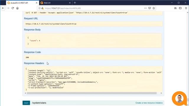Screen dimensions: 189x106
Task: Click the "etag" header line
Action: tap(50, 78)
